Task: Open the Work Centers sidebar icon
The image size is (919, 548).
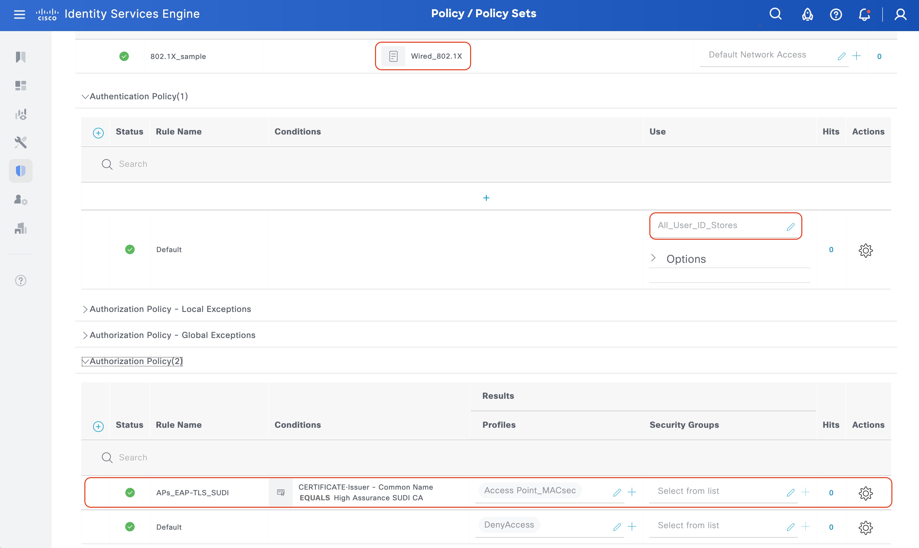Action: (21, 228)
